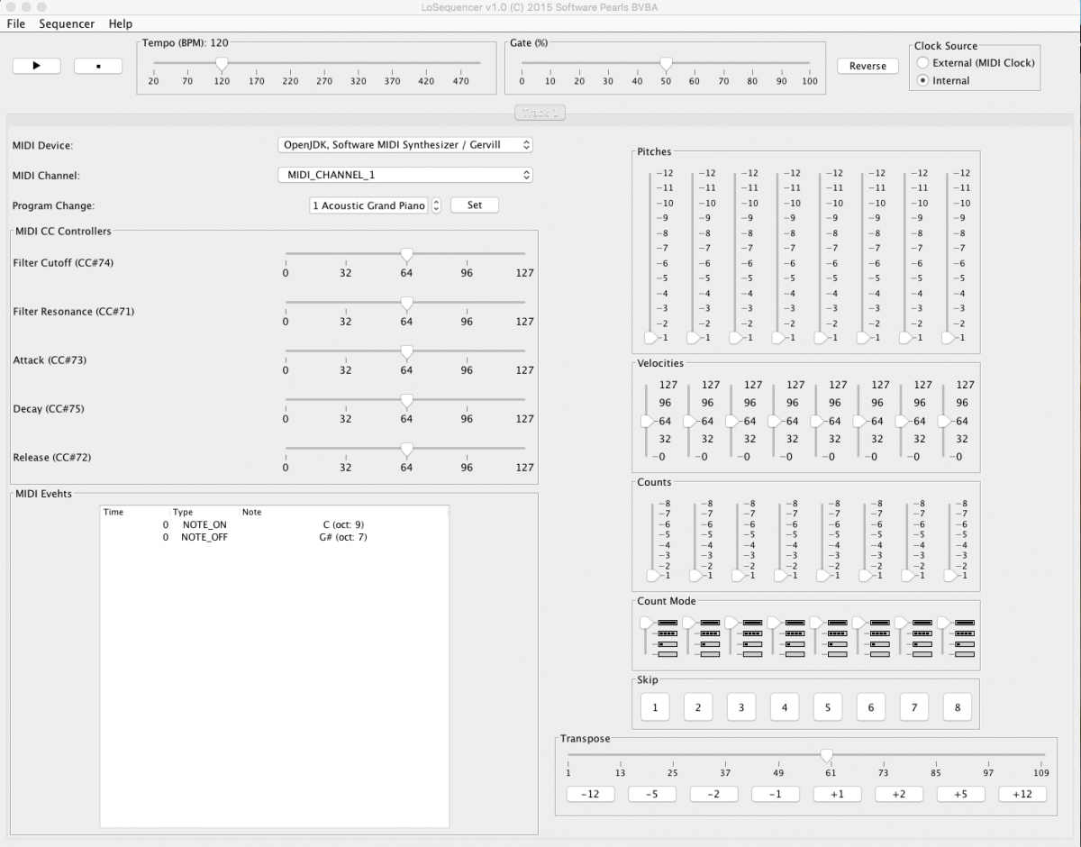Click the Tempo slider thumb at 120
This screenshot has width=1081, height=847.
pyautogui.click(x=222, y=64)
